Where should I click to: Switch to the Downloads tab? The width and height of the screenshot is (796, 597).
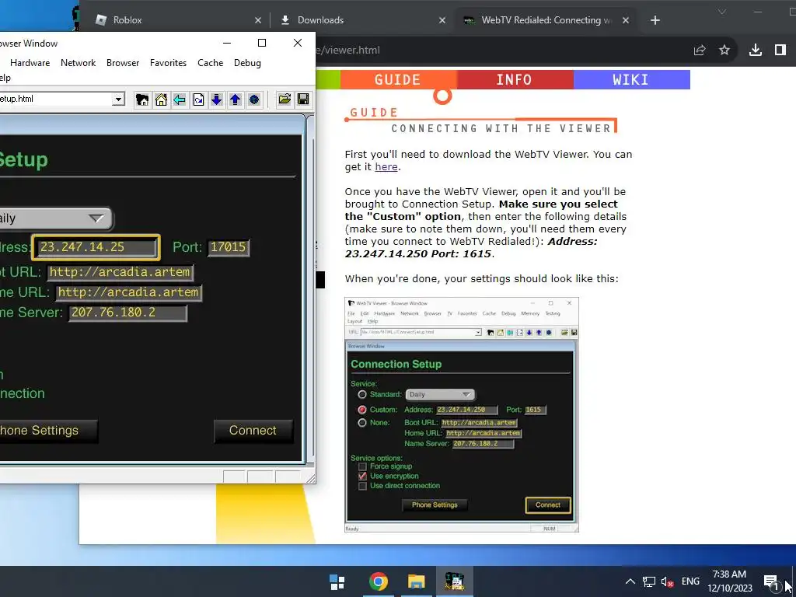pyautogui.click(x=361, y=20)
